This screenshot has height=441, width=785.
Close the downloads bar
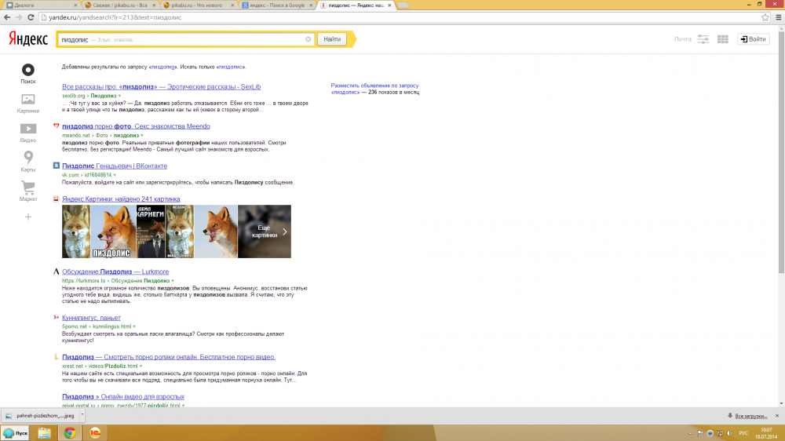coord(777,416)
